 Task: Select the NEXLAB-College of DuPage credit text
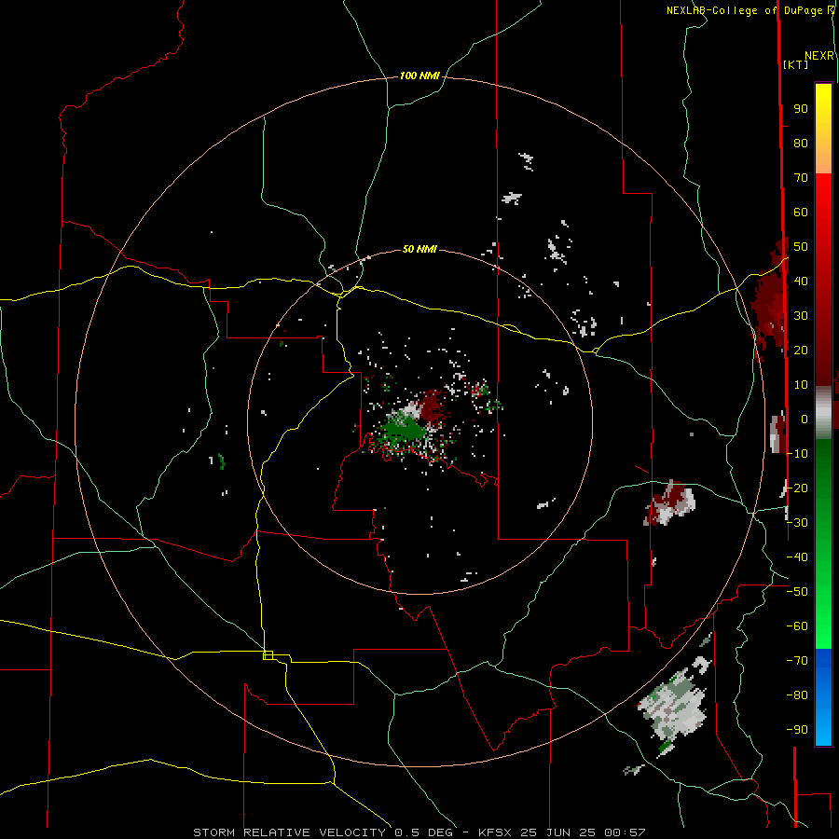pyautogui.click(x=744, y=10)
